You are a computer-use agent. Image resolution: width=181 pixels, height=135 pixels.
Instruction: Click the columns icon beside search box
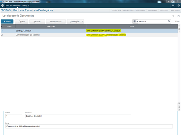134,22
